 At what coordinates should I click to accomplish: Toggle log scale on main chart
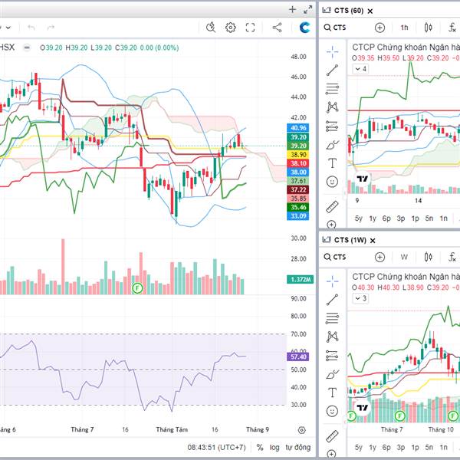pos(274,448)
